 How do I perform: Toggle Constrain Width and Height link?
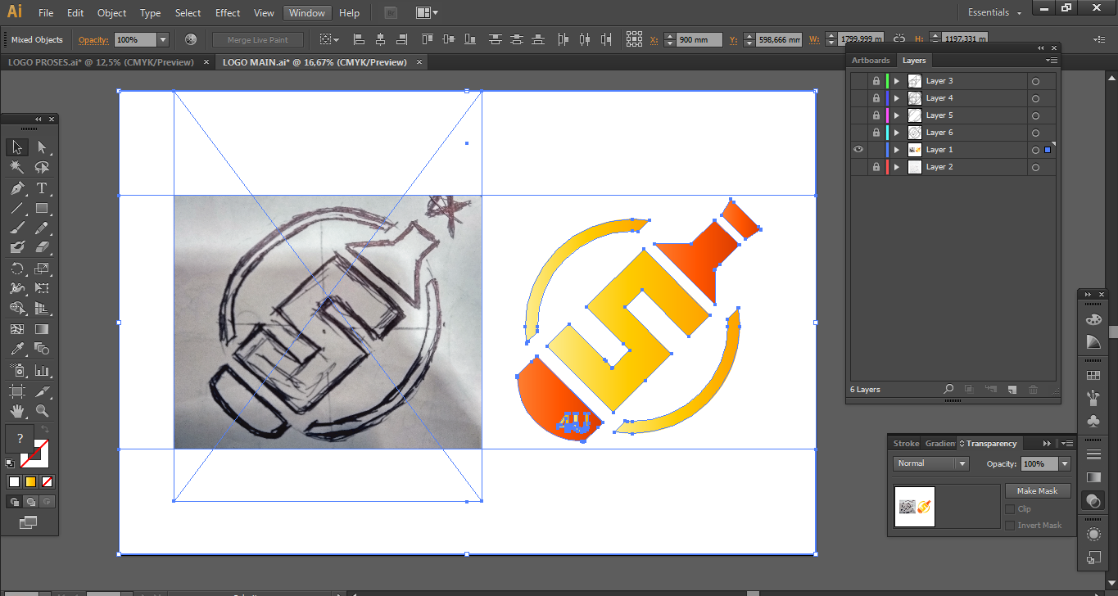click(899, 39)
